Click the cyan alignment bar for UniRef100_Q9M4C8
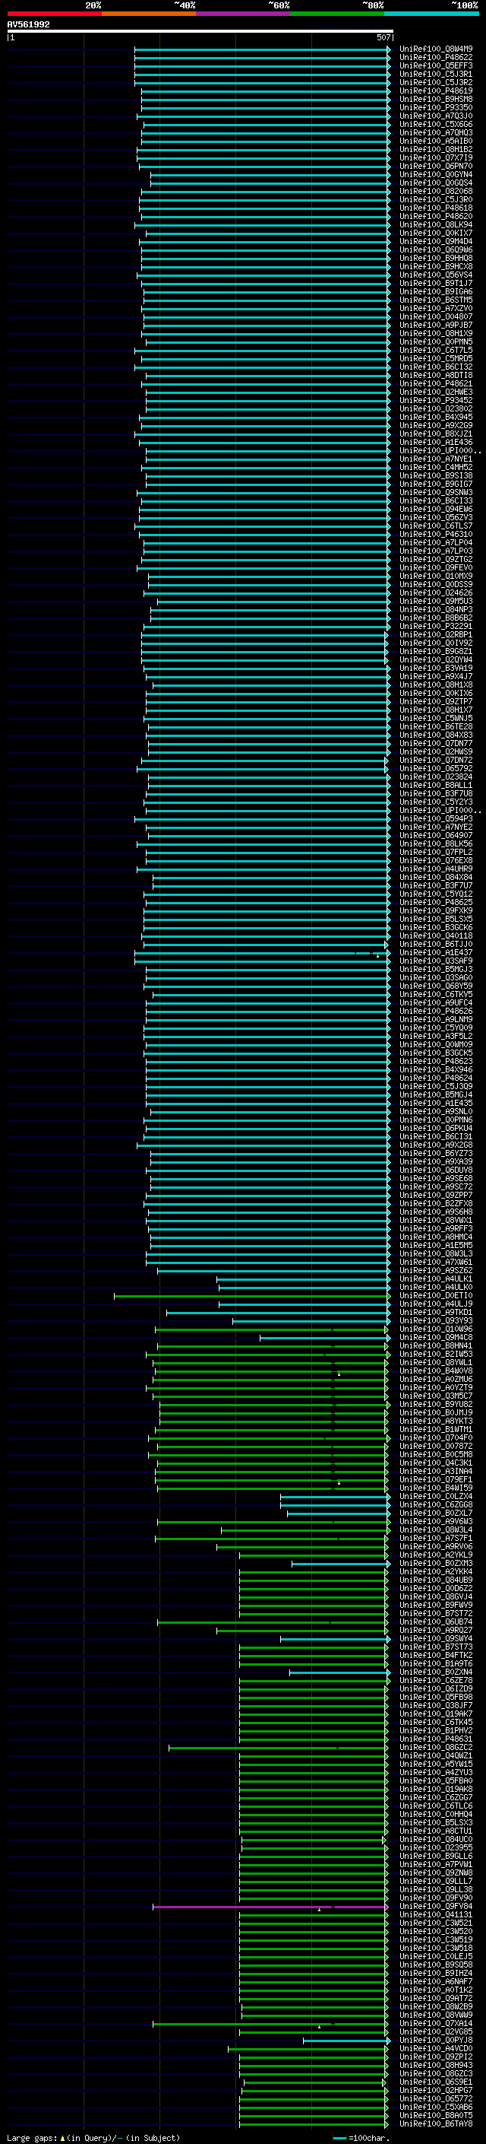Viewport: 486px width, 2144px height. 325,1338
